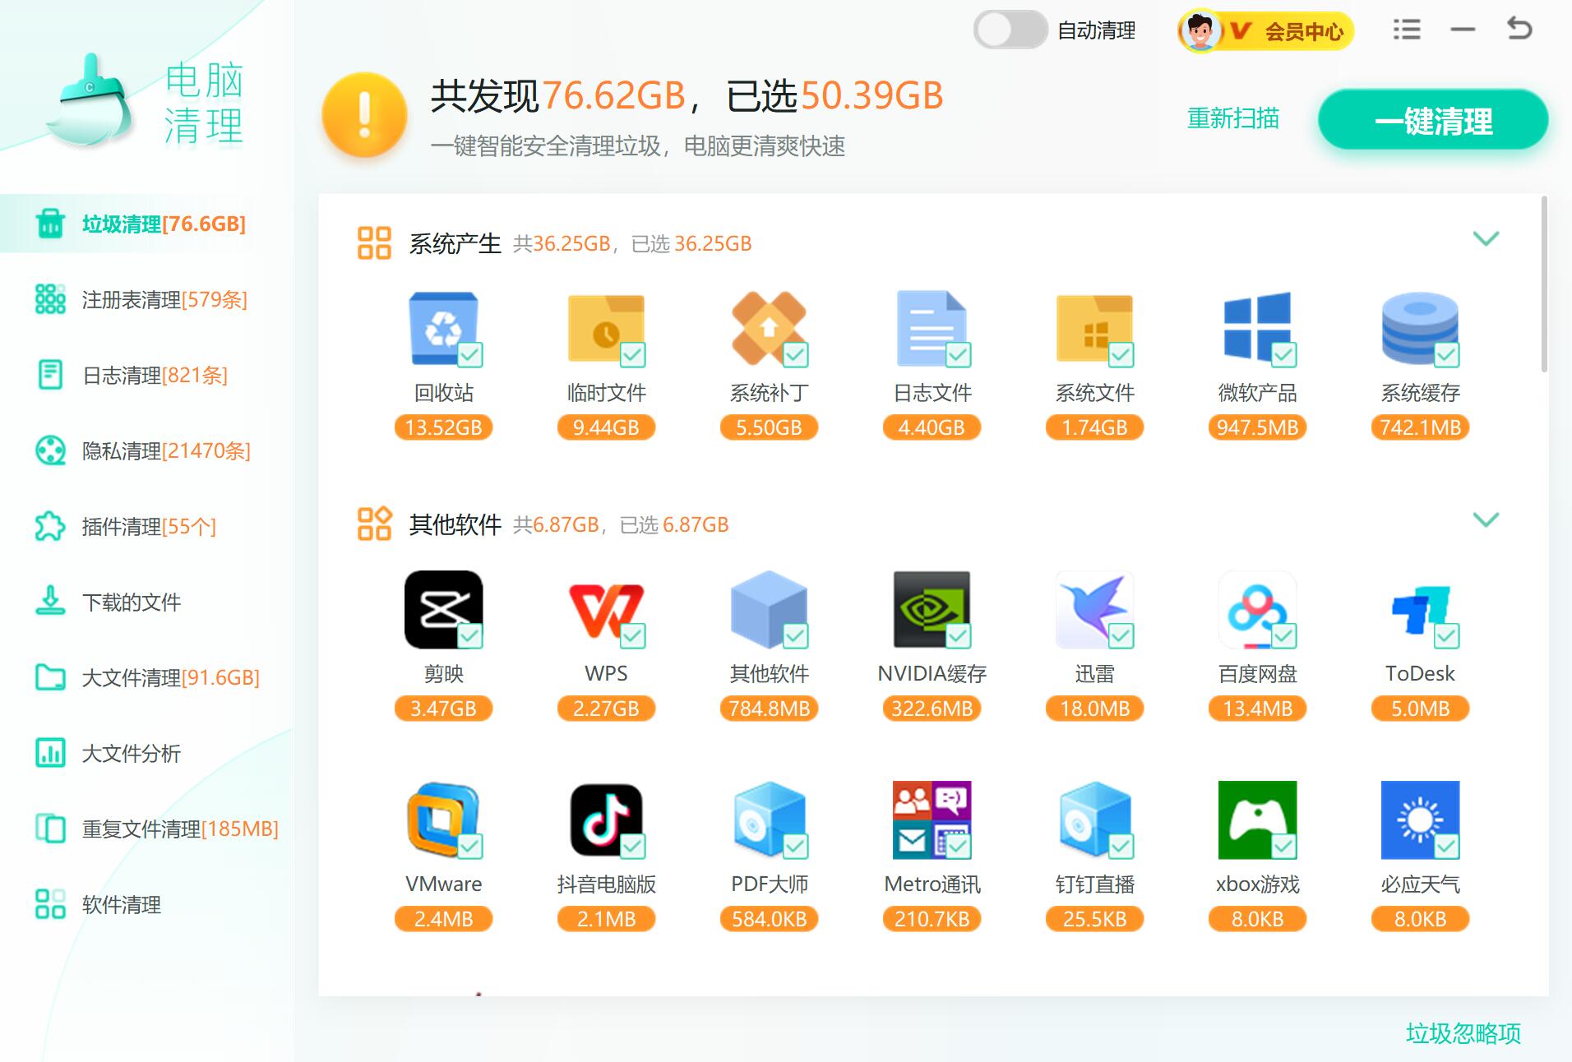1572x1062 pixels.
Task: Click the 迅雷 bird icon
Action: (1094, 609)
